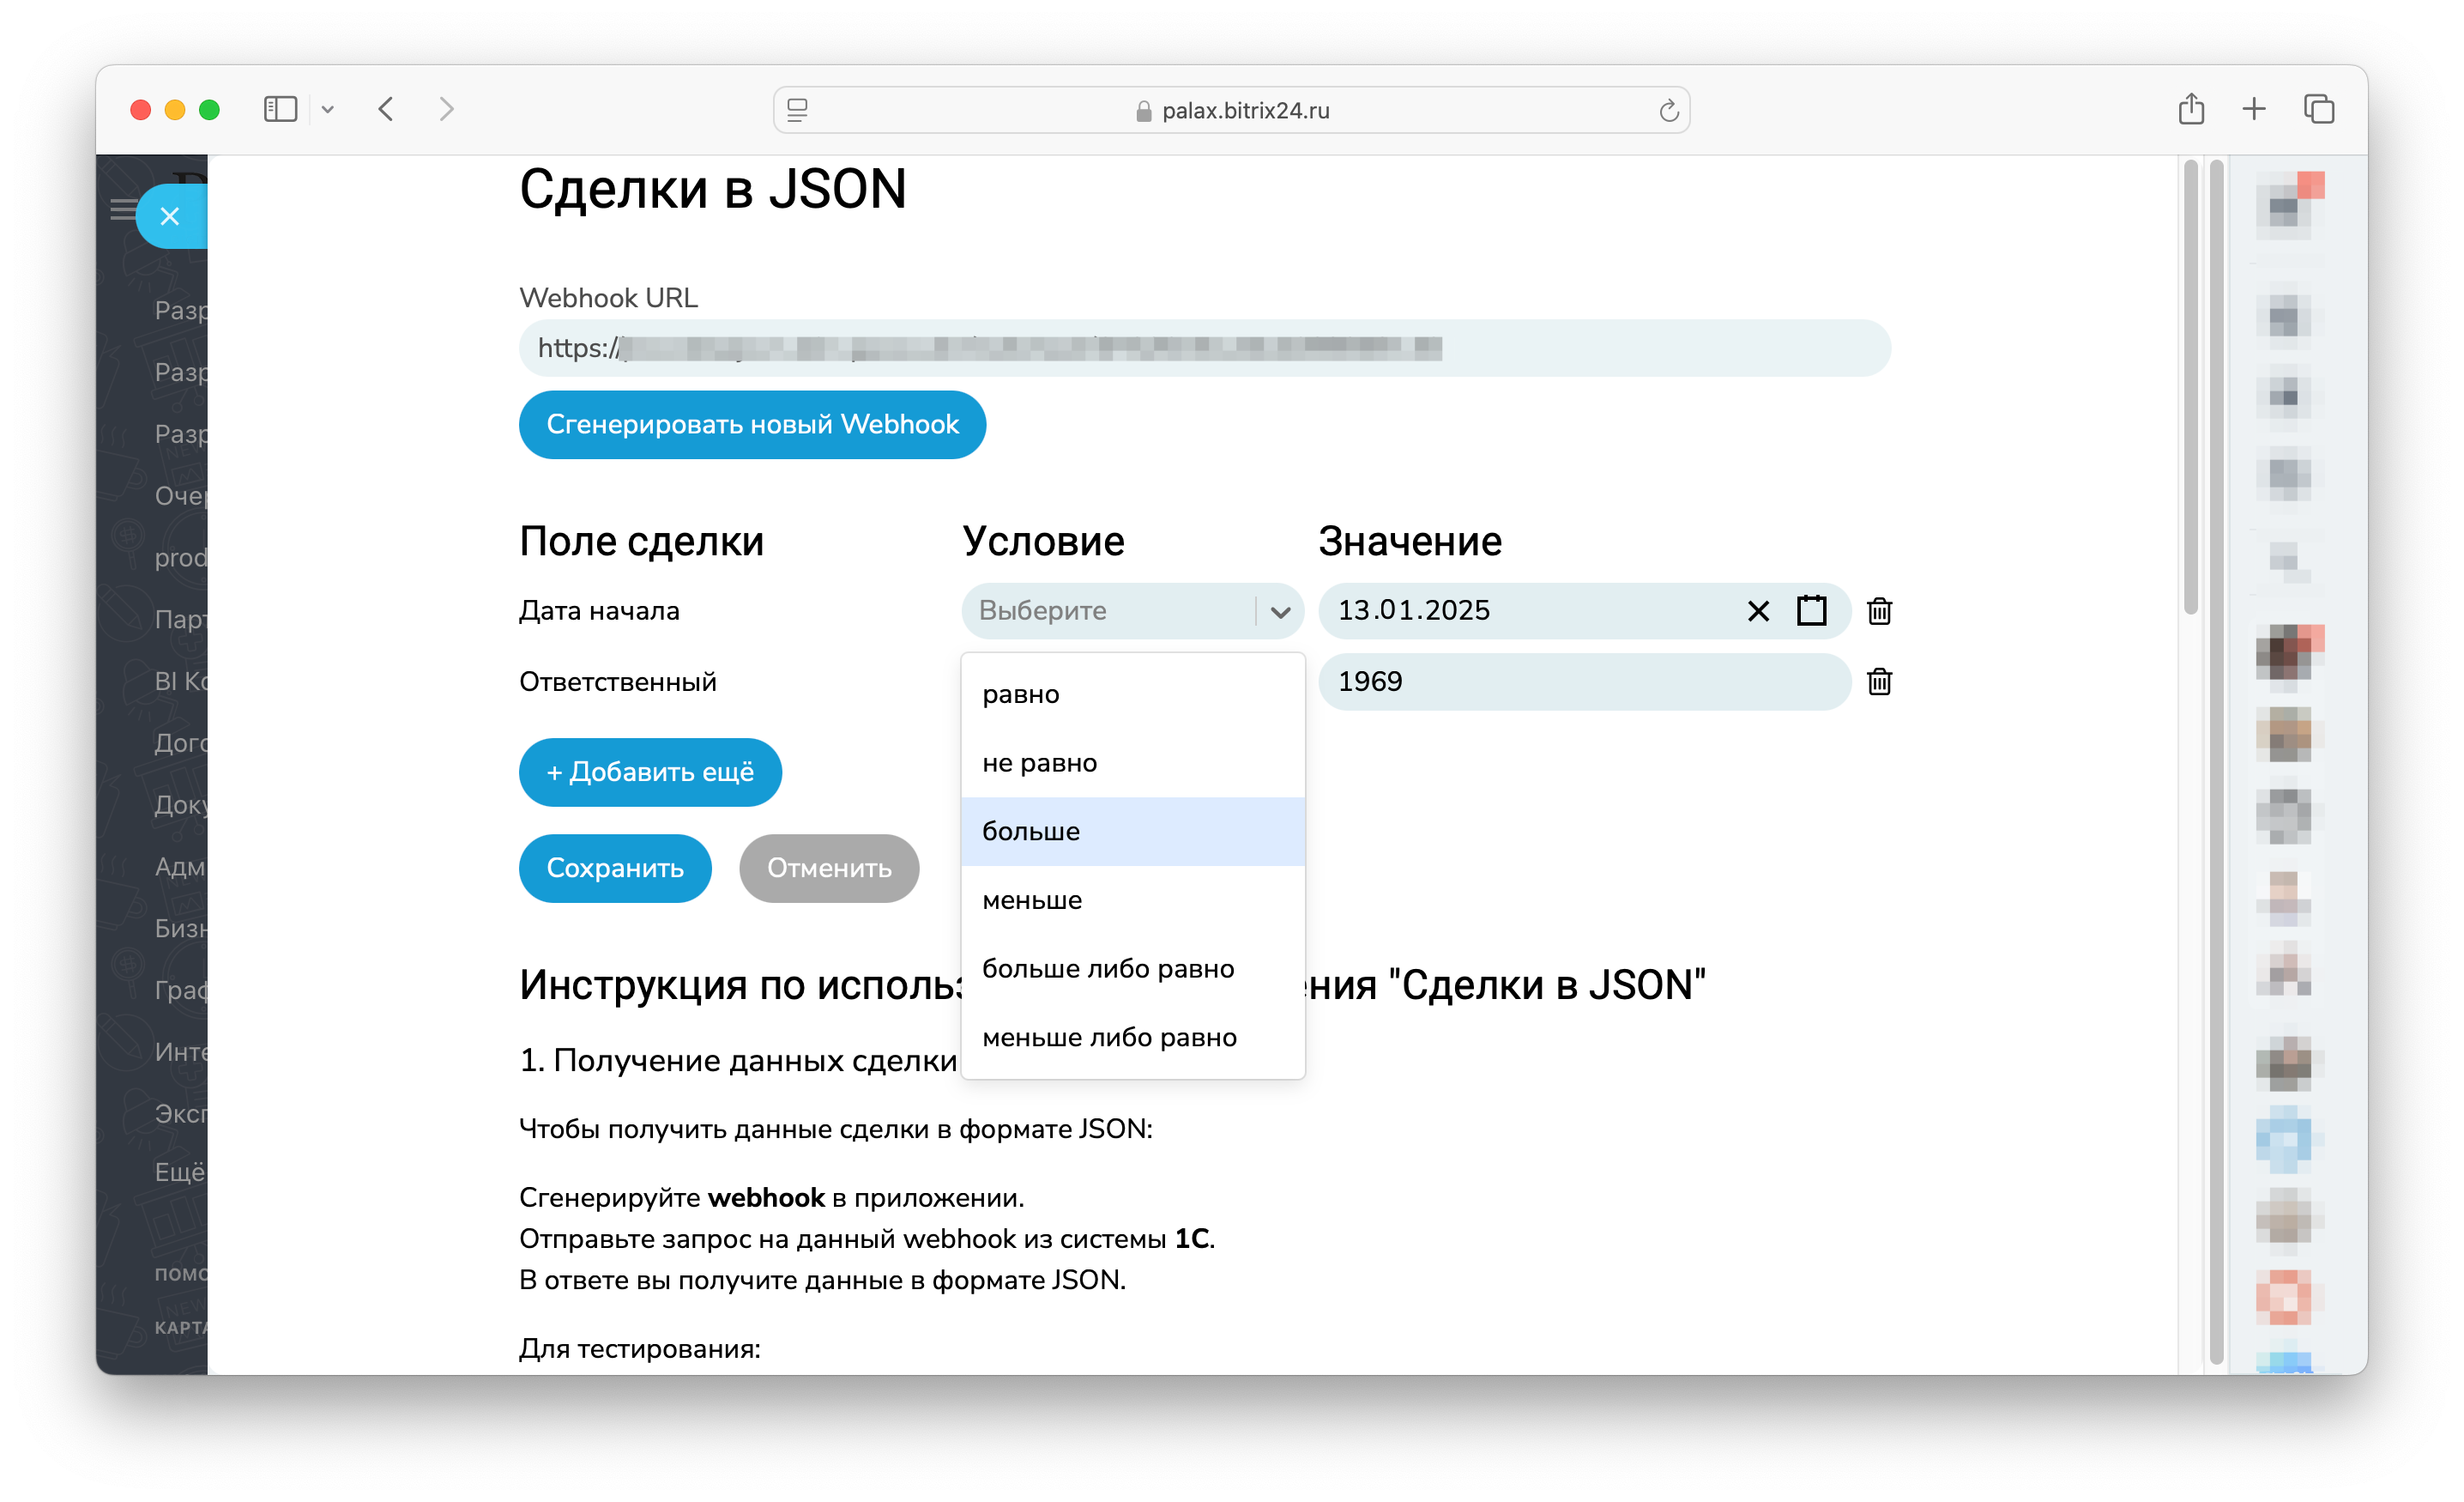Click Сгенерировать новый Webhook button
The height and width of the screenshot is (1502, 2464).
point(752,424)
